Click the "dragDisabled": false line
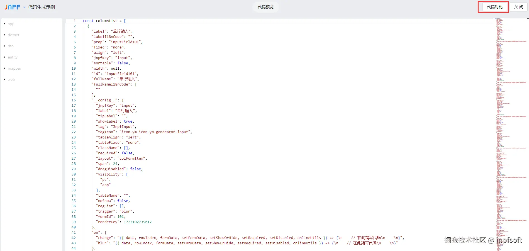 pos(119,169)
